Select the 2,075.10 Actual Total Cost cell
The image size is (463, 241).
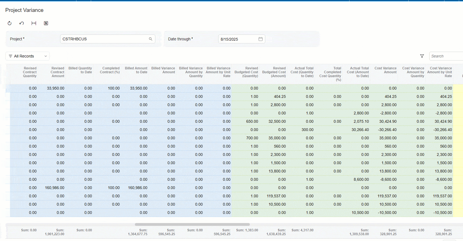356,121
